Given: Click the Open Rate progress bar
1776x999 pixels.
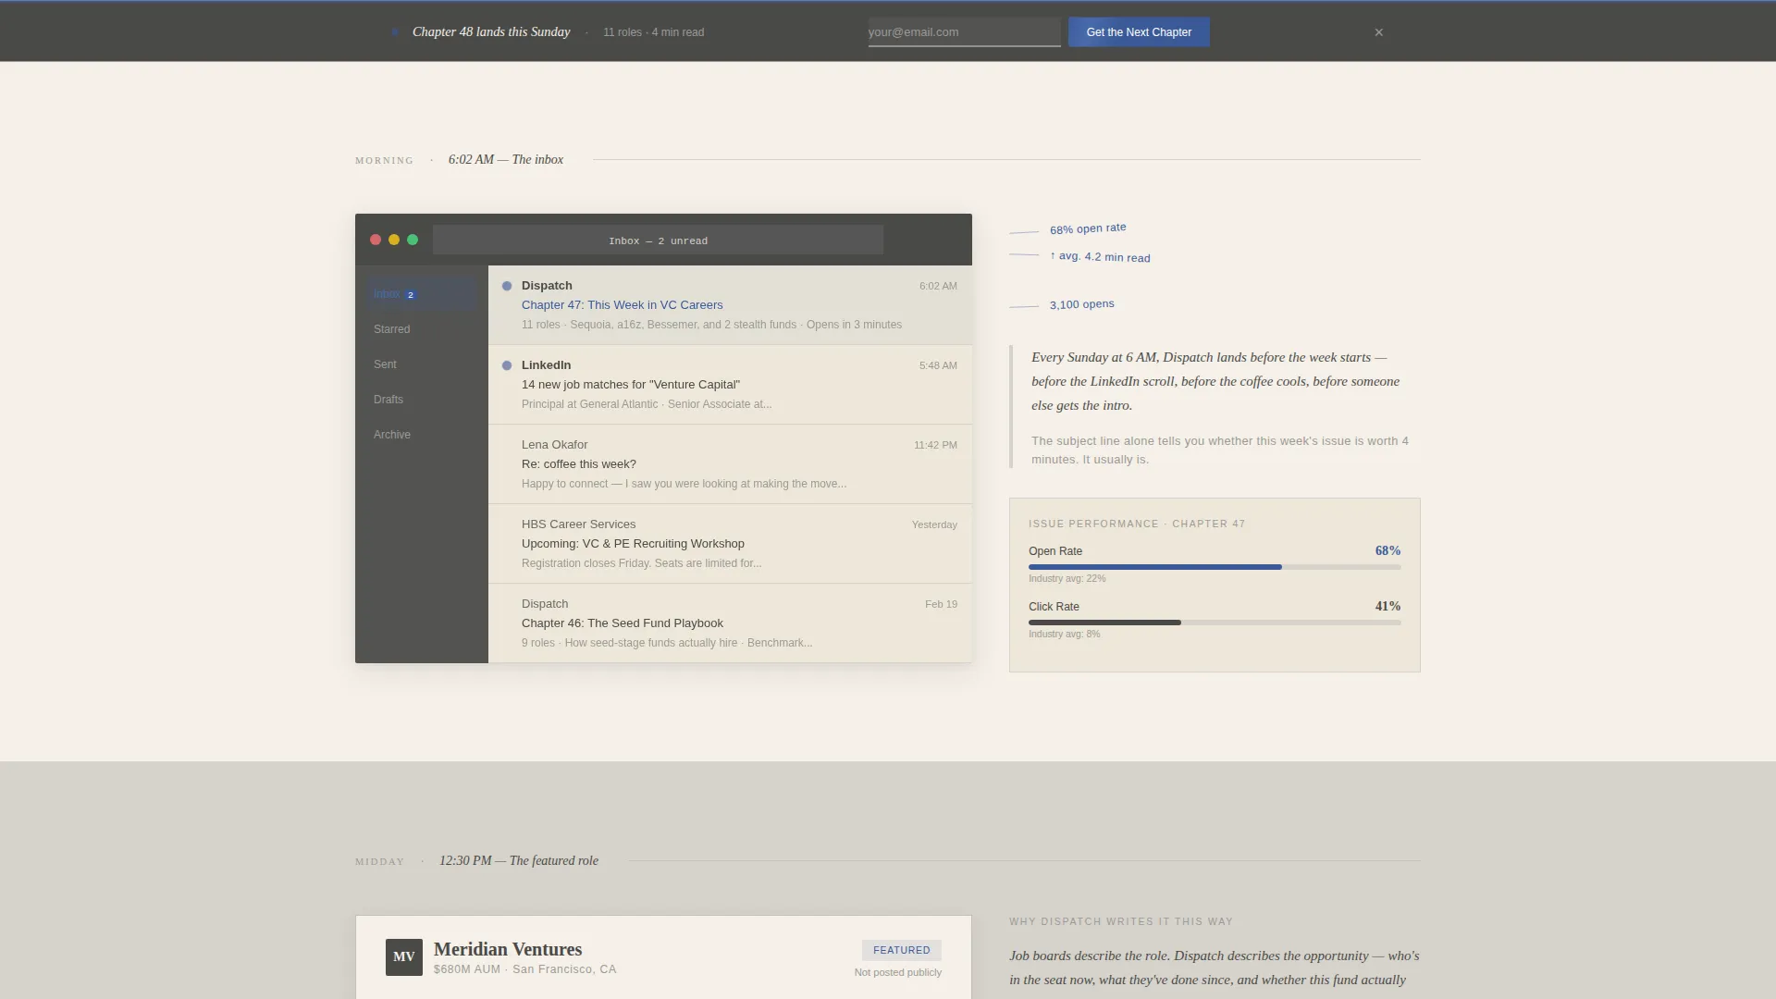Looking at the screenshot, I should (x=1215, y=567).
